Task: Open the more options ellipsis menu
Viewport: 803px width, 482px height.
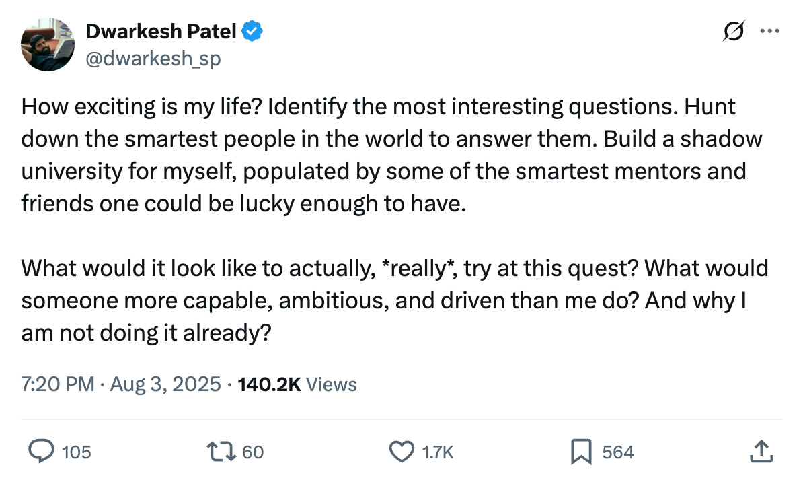Action: [x=769, y=31]
